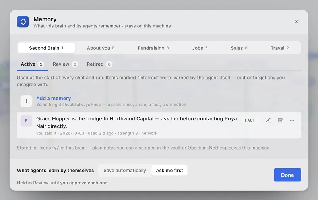Screen dimensions: 318x200
Task: Close the Memory dialog with the X
Action: (x=296, y=22)
